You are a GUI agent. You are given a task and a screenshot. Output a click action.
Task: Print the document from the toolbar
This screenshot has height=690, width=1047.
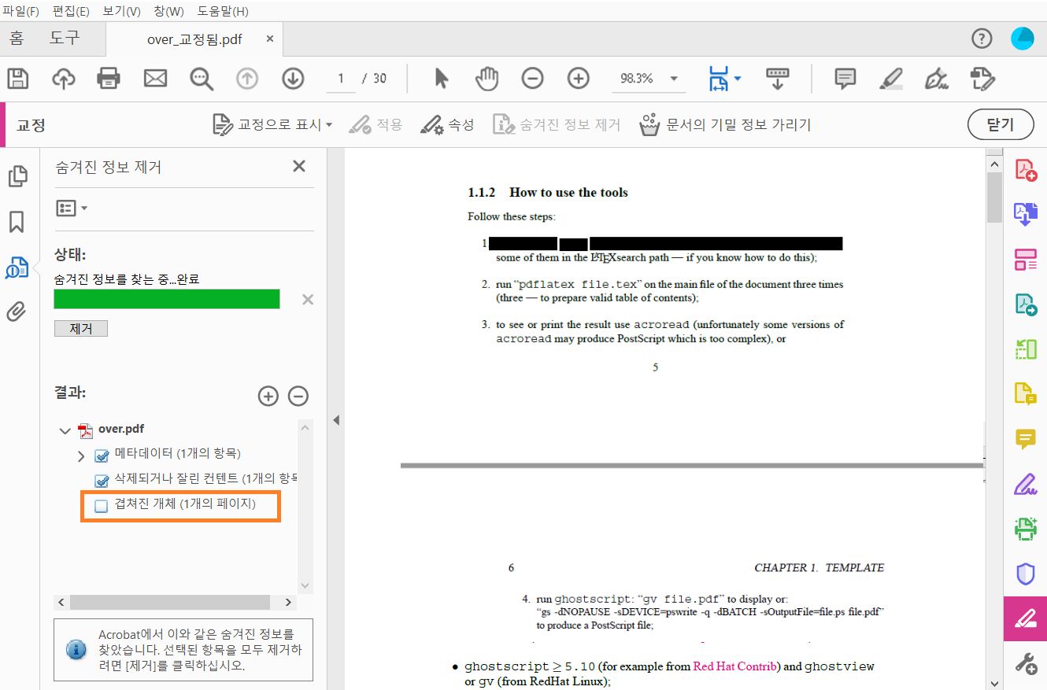coord(108,78)
